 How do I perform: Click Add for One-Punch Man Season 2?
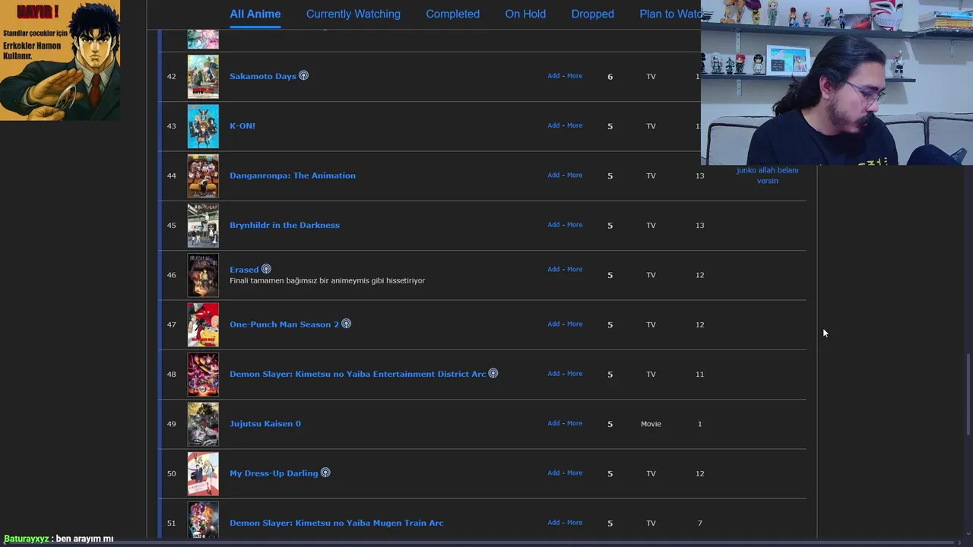[553, 324]
